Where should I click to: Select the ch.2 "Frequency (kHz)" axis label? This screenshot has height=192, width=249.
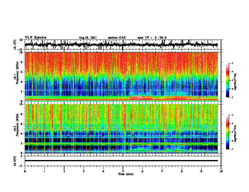[18, 125]
